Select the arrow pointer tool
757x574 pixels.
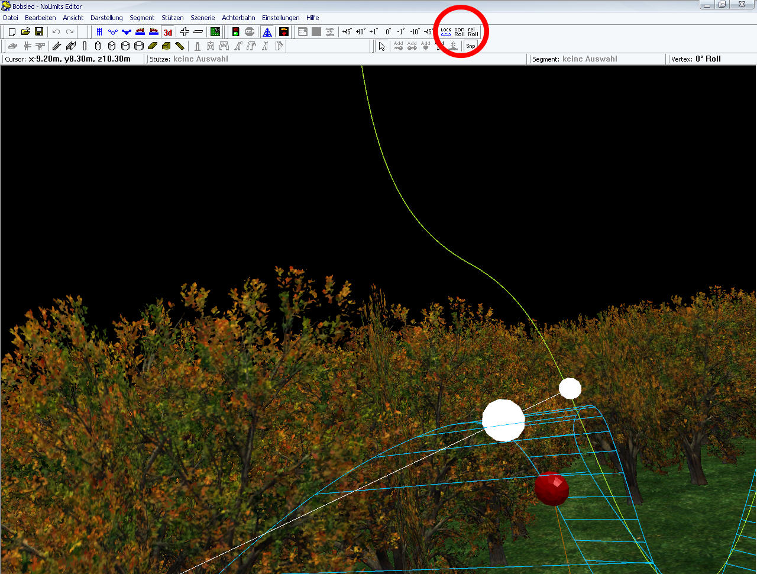[382, 46]
